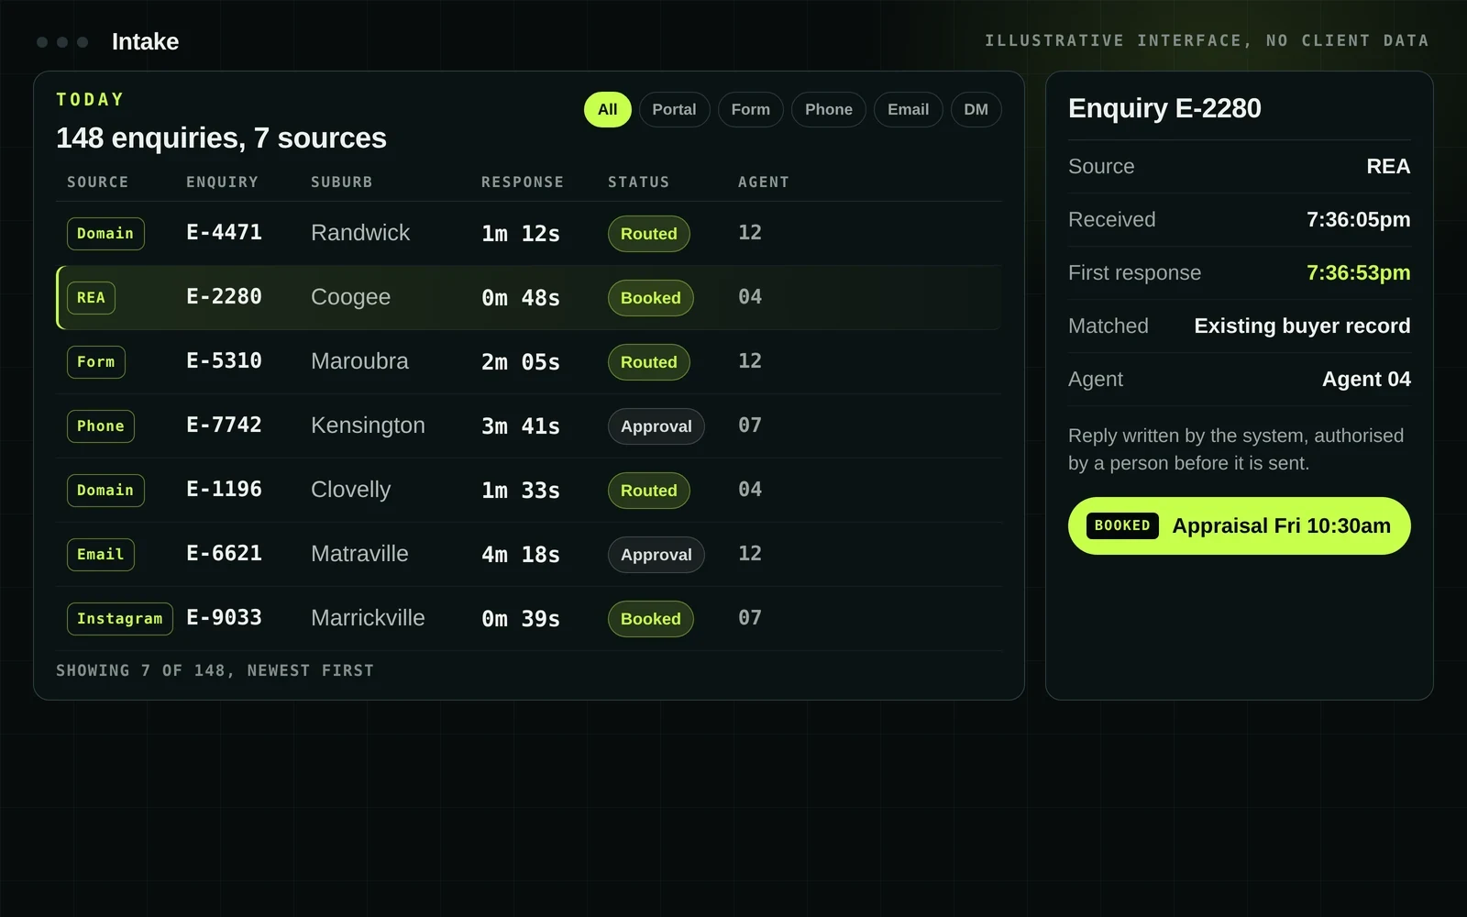Viewport: 1467px width, 917px height.
Task: Click Routed status in Maroubra row
Action: [x=648, y=362]
